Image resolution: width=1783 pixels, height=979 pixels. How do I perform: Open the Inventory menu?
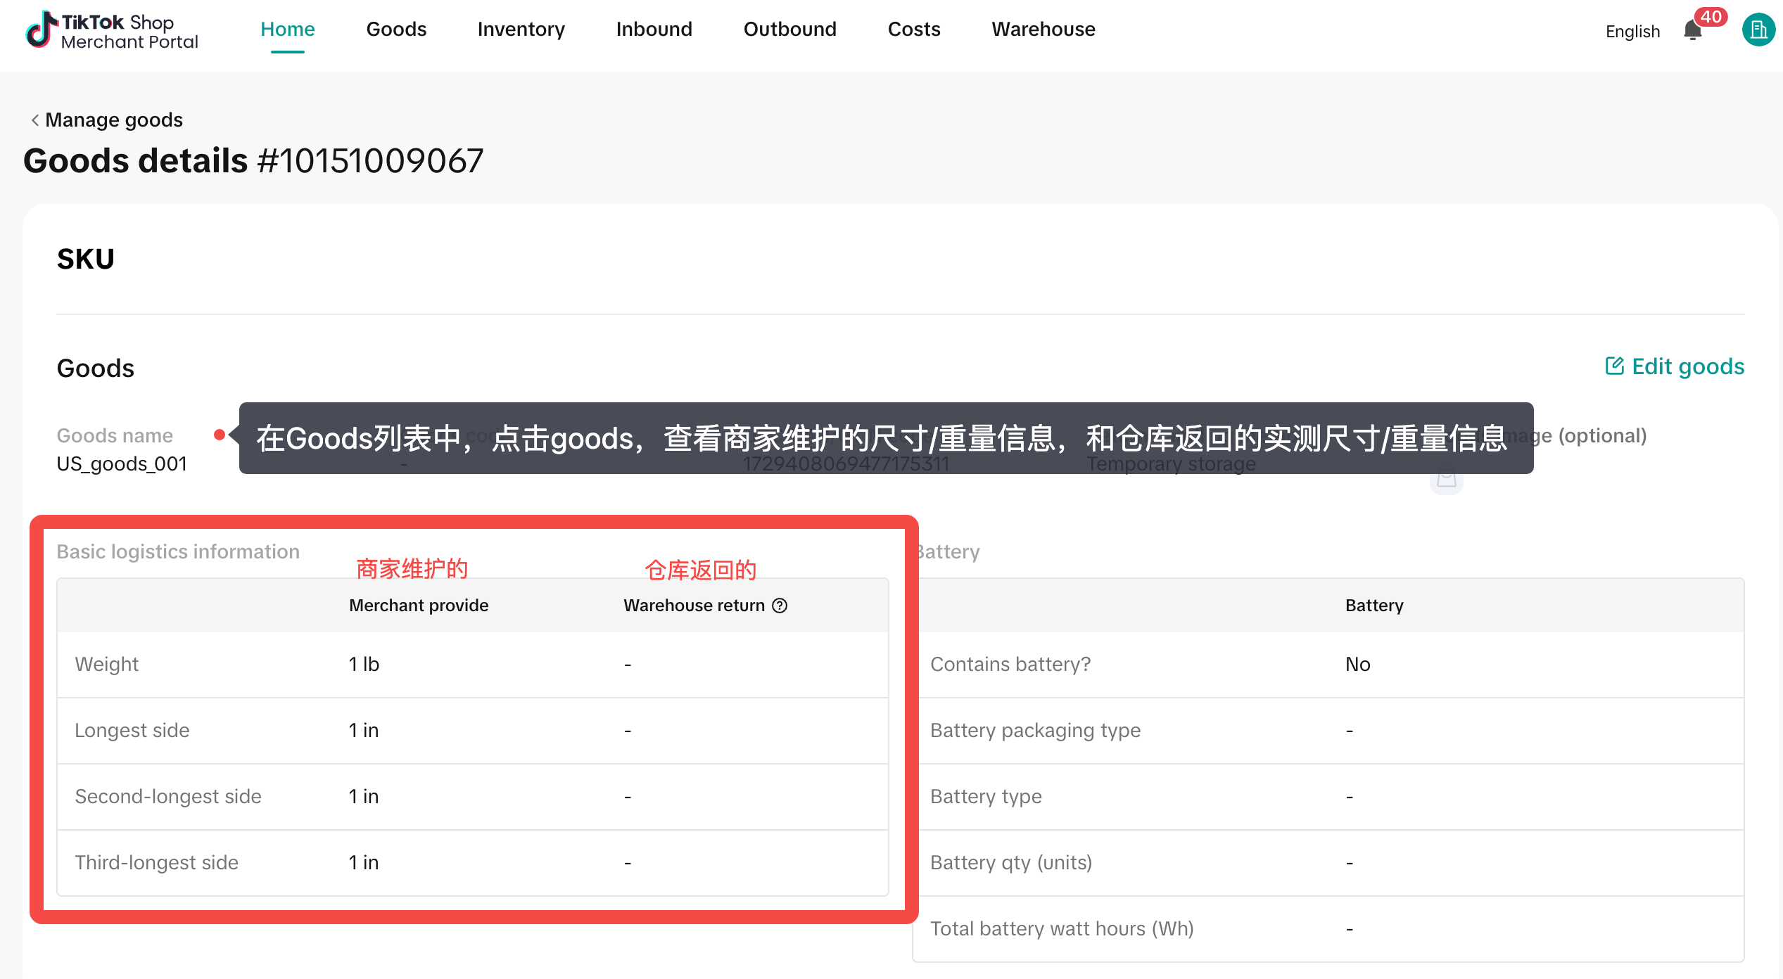click(x=521, y=30)
